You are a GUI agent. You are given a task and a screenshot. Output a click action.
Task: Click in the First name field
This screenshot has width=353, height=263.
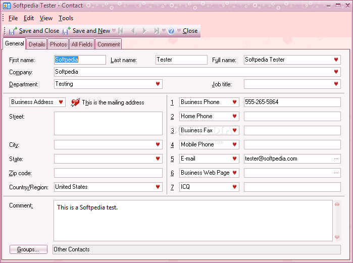(80, 60)
